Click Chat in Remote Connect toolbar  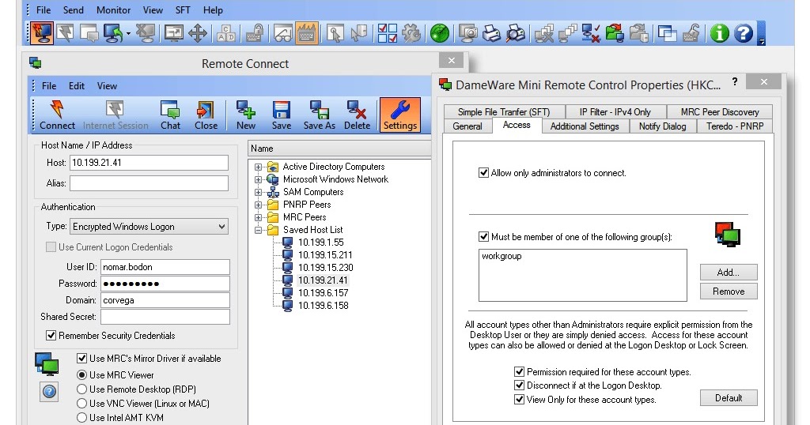coord(170,115)
